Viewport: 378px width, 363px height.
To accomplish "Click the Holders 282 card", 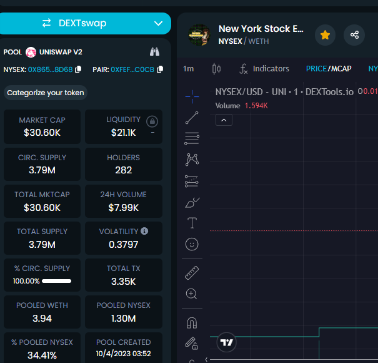I will (x=124, y=164).
